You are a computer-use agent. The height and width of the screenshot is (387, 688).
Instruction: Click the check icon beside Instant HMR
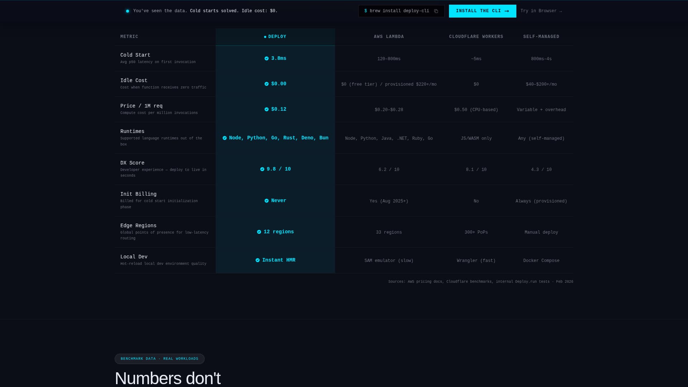(x=258, y=260)
